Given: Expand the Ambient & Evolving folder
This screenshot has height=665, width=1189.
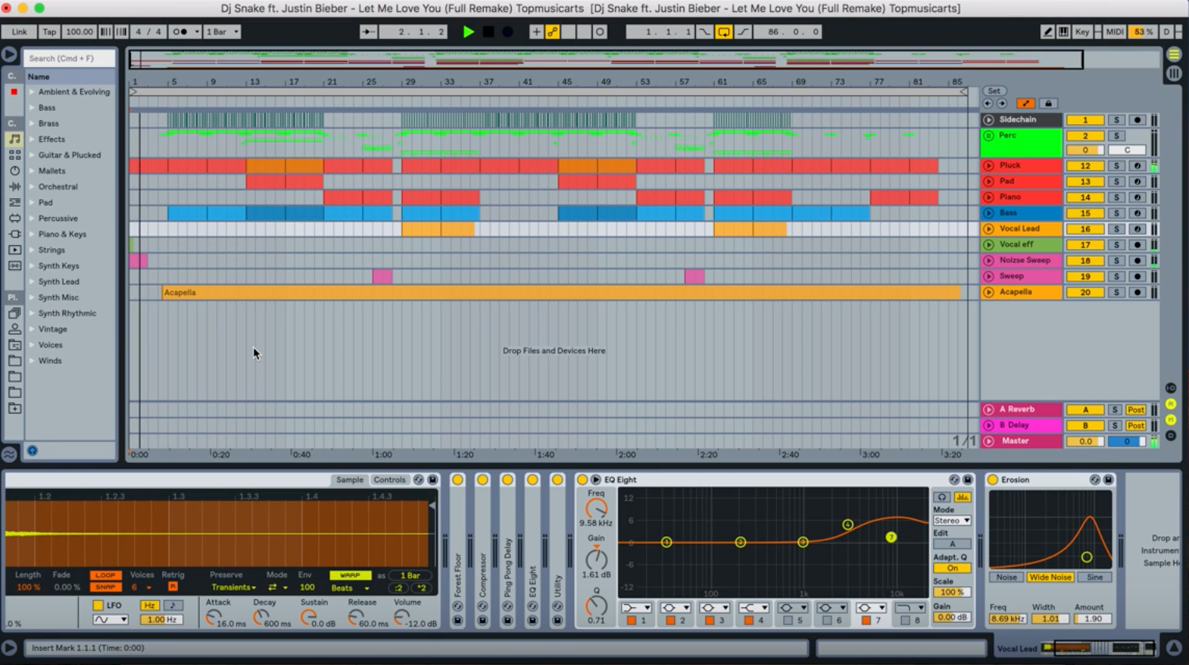Looking at the screenshot, I should click(32, 92).
